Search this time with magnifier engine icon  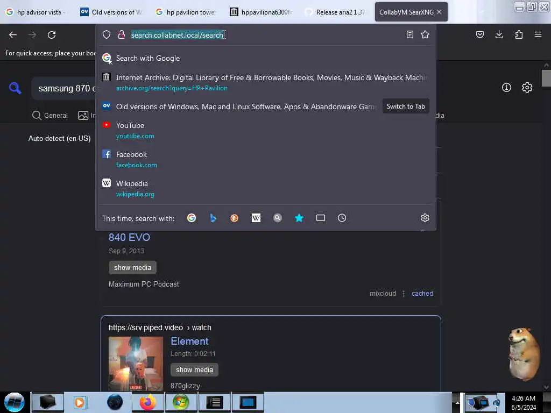(278, 218)
